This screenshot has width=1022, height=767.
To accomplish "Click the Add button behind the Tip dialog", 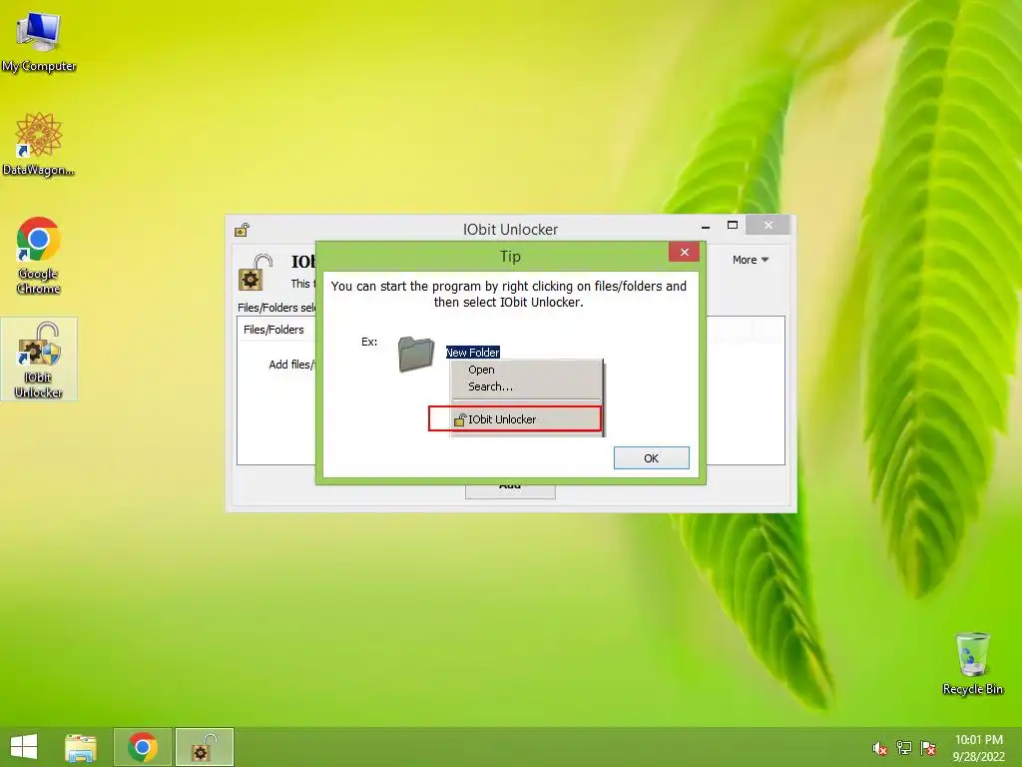I will (510, 491).
